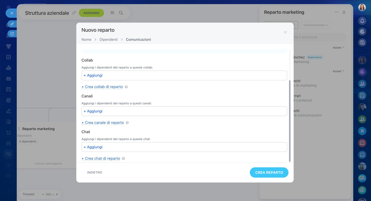Image resolution: width=371 pixels, height=201 pixels.
Task: Click the search magnifier in Struttura aziendale header
Action: pyautogui.click(x=121, y=13)
